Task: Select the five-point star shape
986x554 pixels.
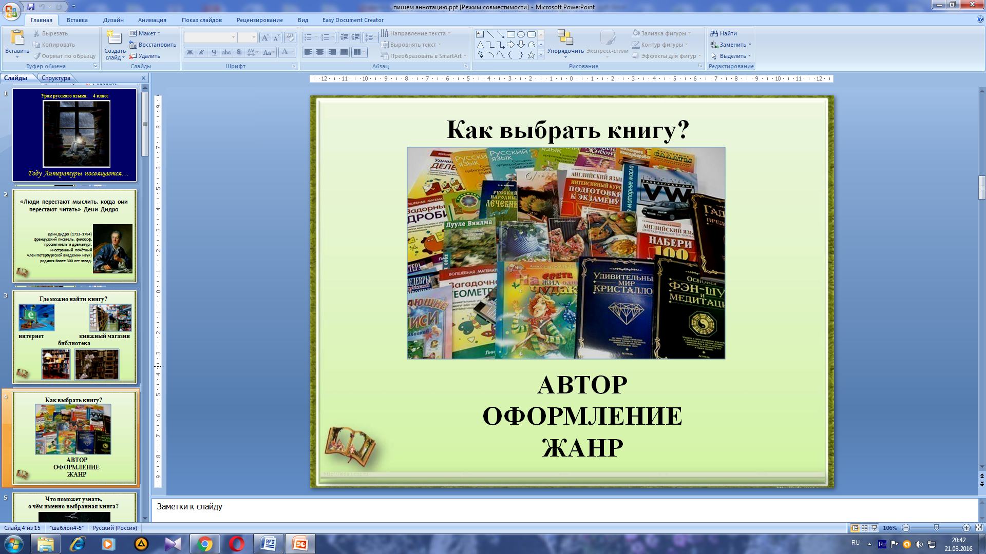Action: [x=531, y=55]
